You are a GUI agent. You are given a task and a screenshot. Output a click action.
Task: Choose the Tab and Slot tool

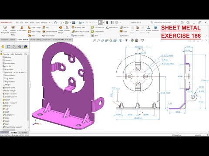pos(78,36)
